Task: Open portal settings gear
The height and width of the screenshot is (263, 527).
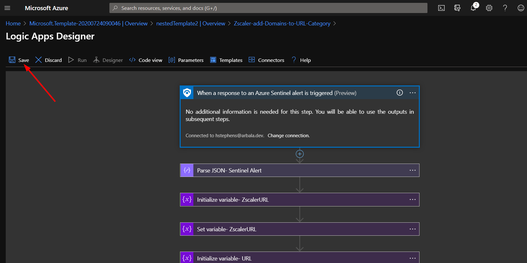Action: click(x=489, y=8)
